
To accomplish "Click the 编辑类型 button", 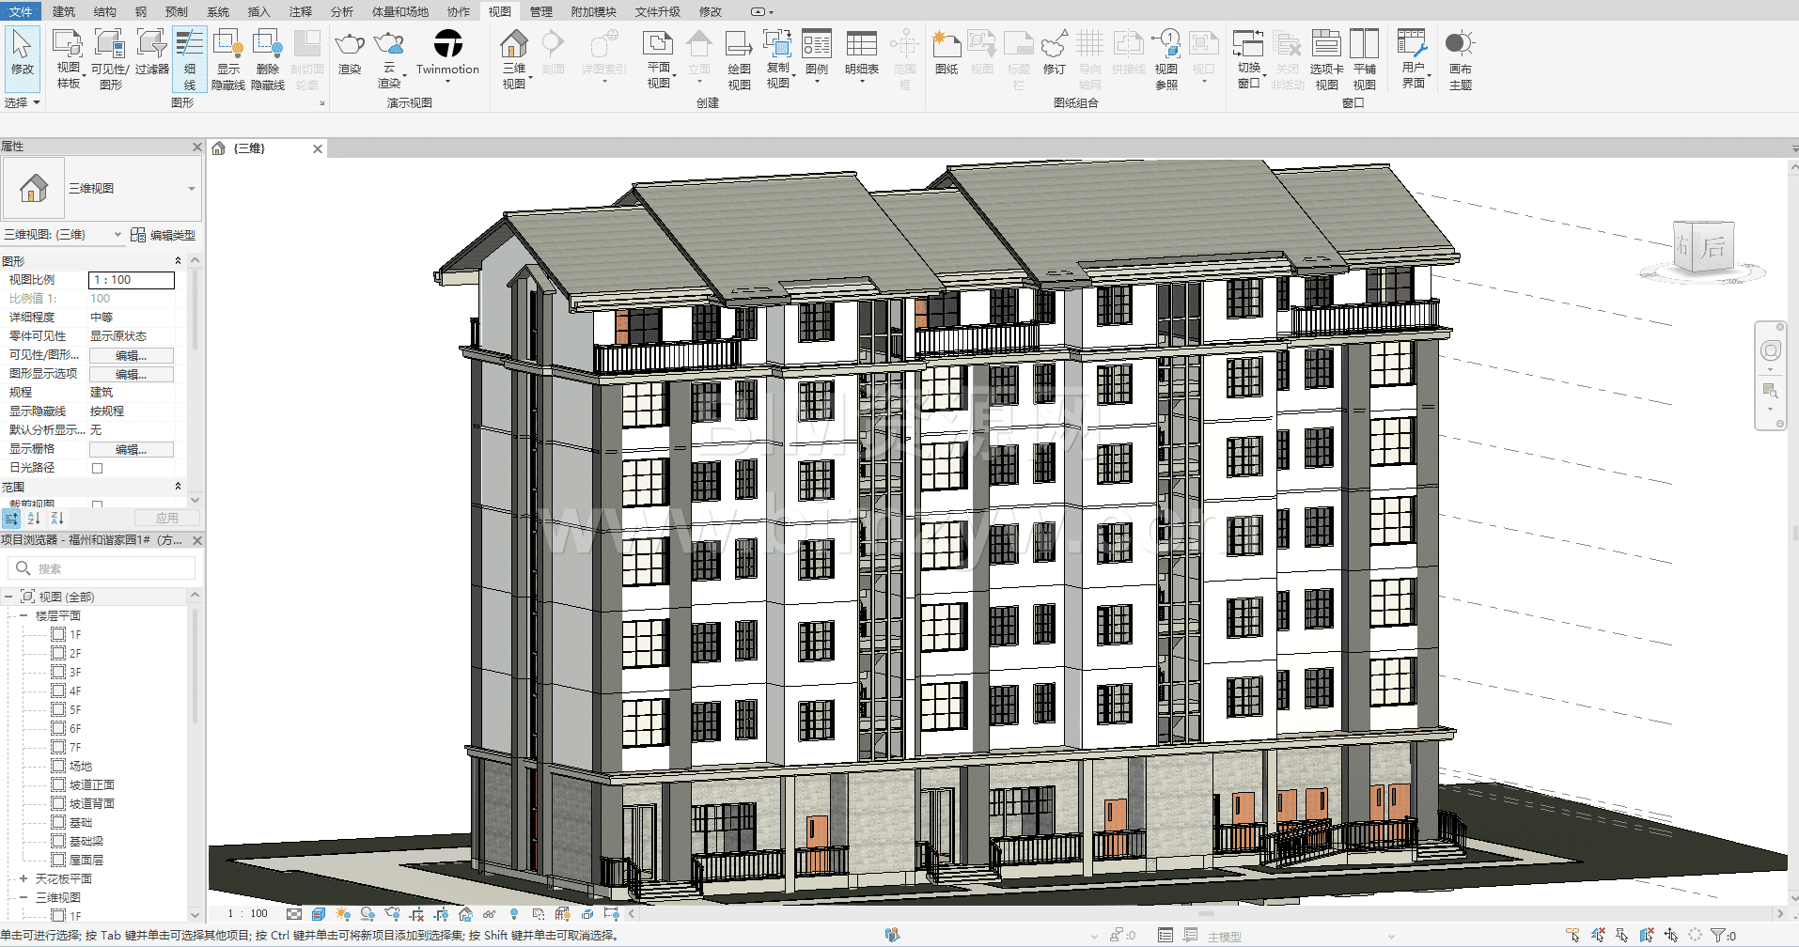I will point(164,235).
